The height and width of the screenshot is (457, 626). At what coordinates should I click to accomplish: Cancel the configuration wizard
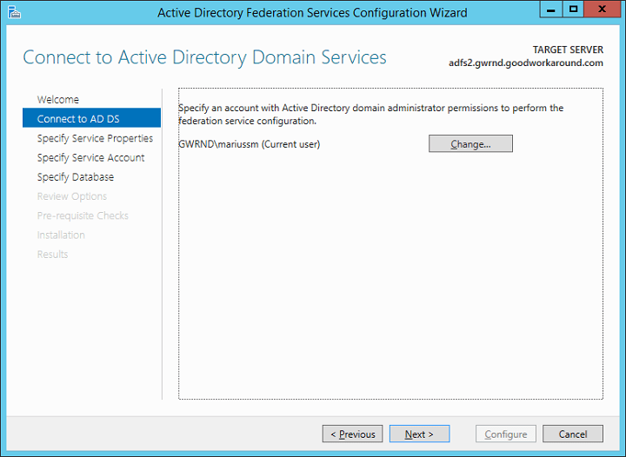pos(573,434)
